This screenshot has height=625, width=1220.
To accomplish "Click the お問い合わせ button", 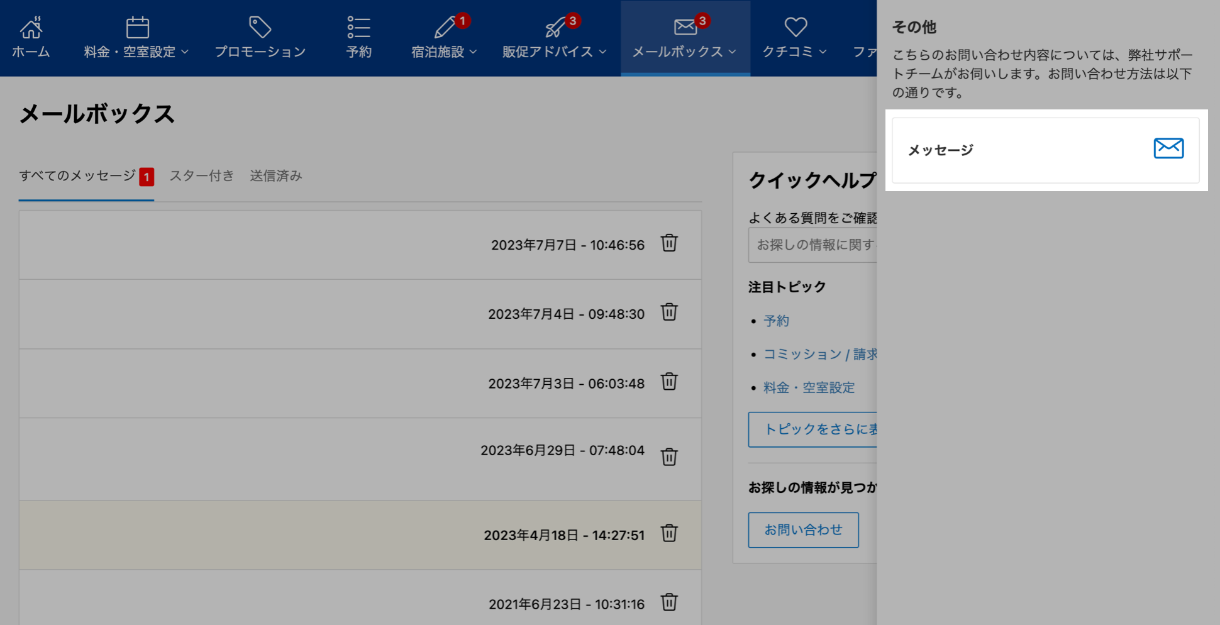I will (803, 530).
